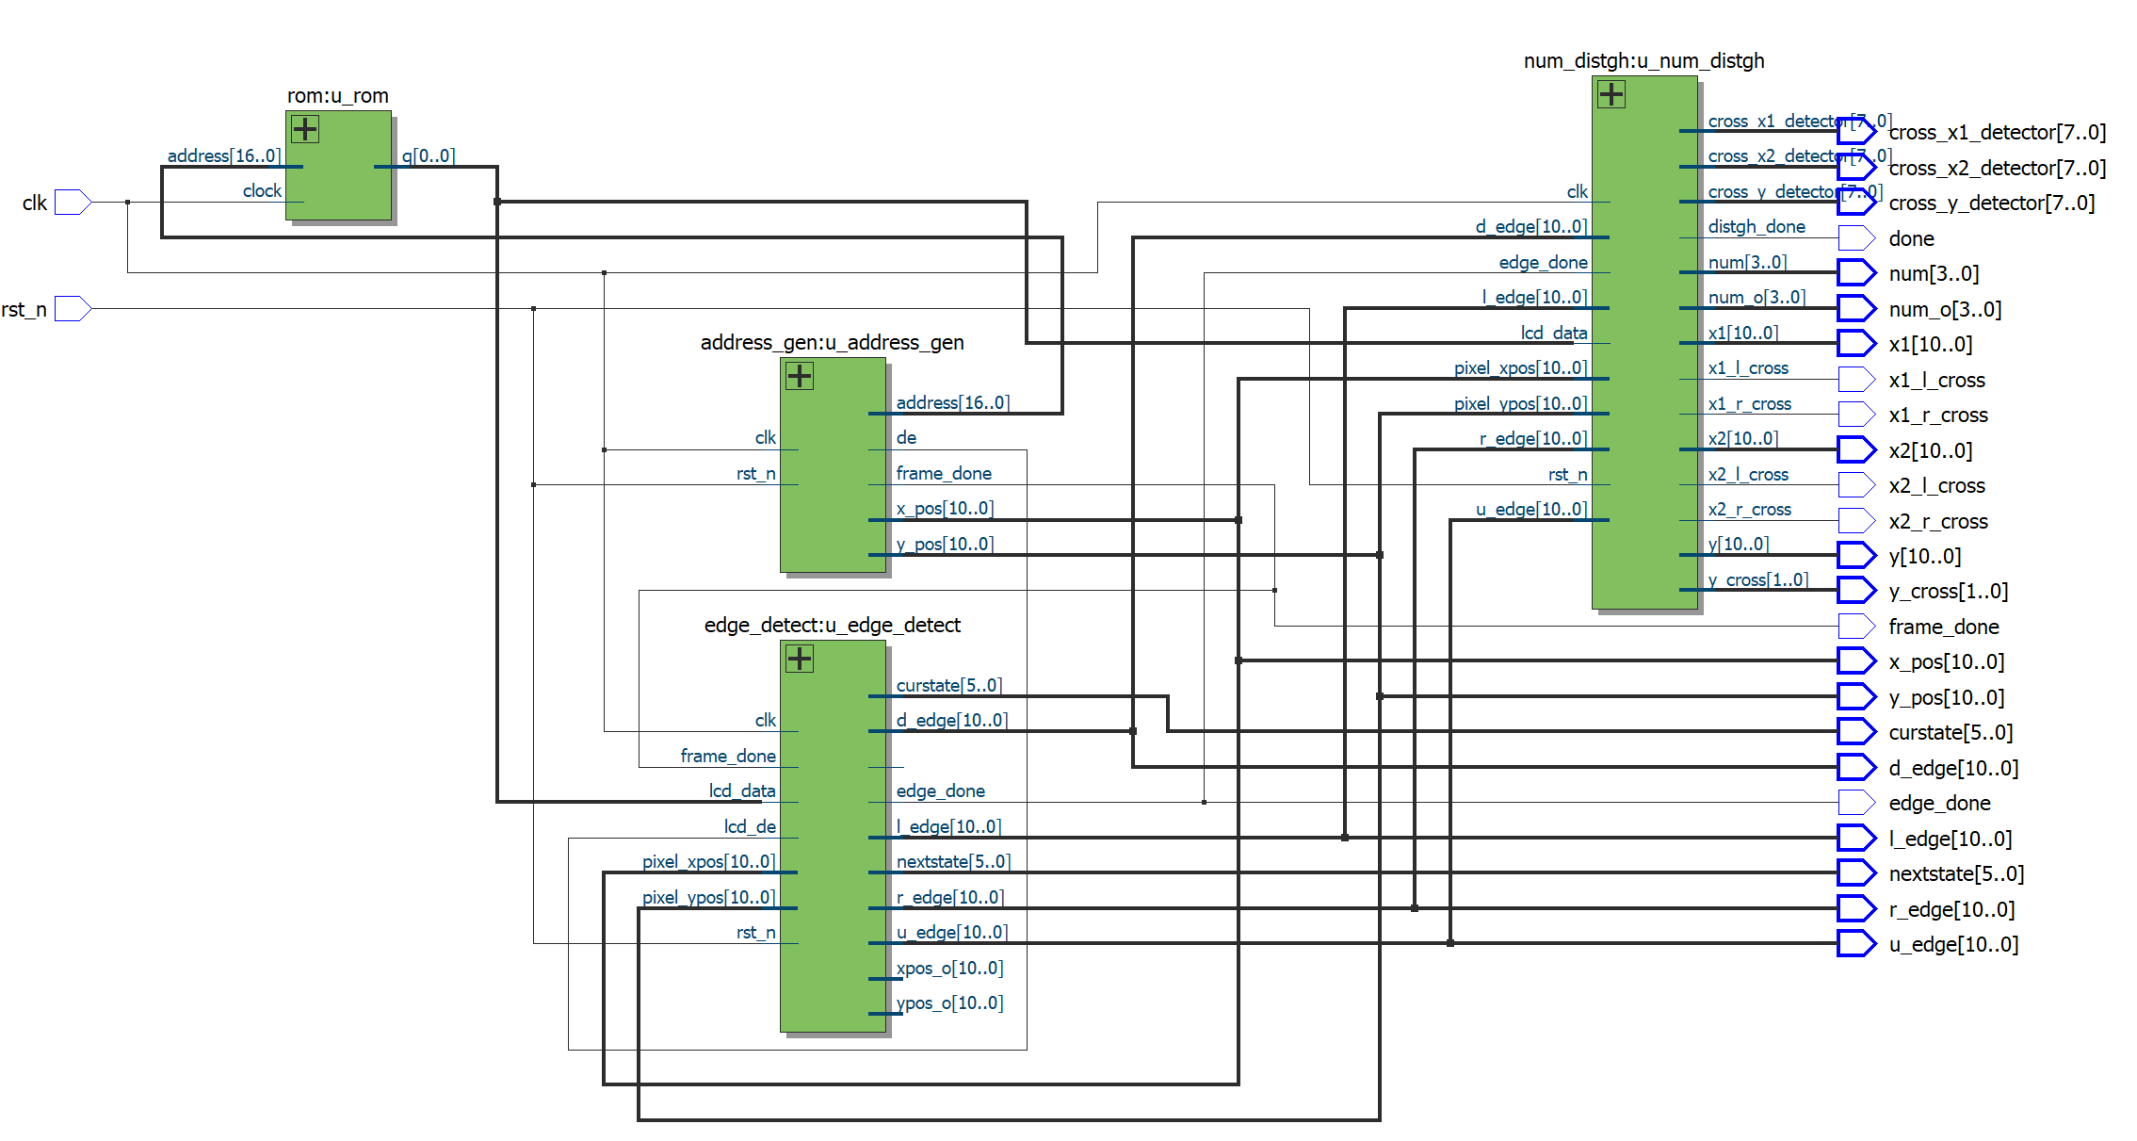Select the nextstate[5..0] output pin label

(x=1955, y=873)
